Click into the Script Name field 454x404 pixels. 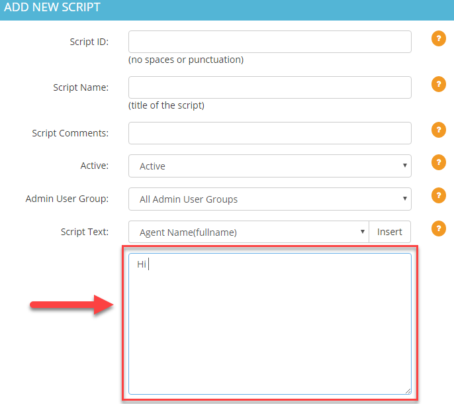pos(270,87)
